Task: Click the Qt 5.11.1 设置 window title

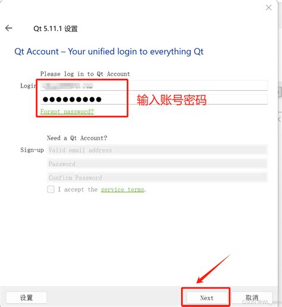Action: click(55, 29)
